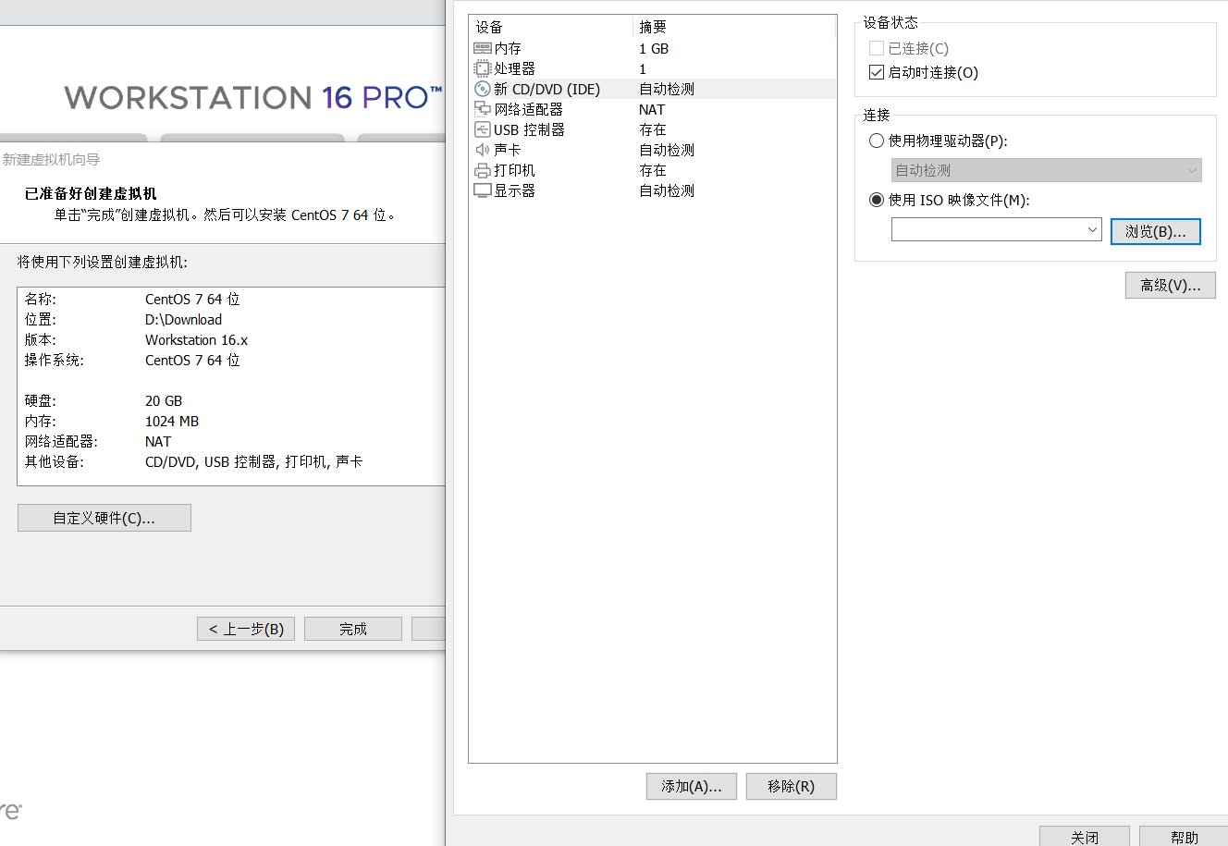Click the 1024 MB memory value
This screenshot has height=846, width=1228.
(x=172, y=422)
